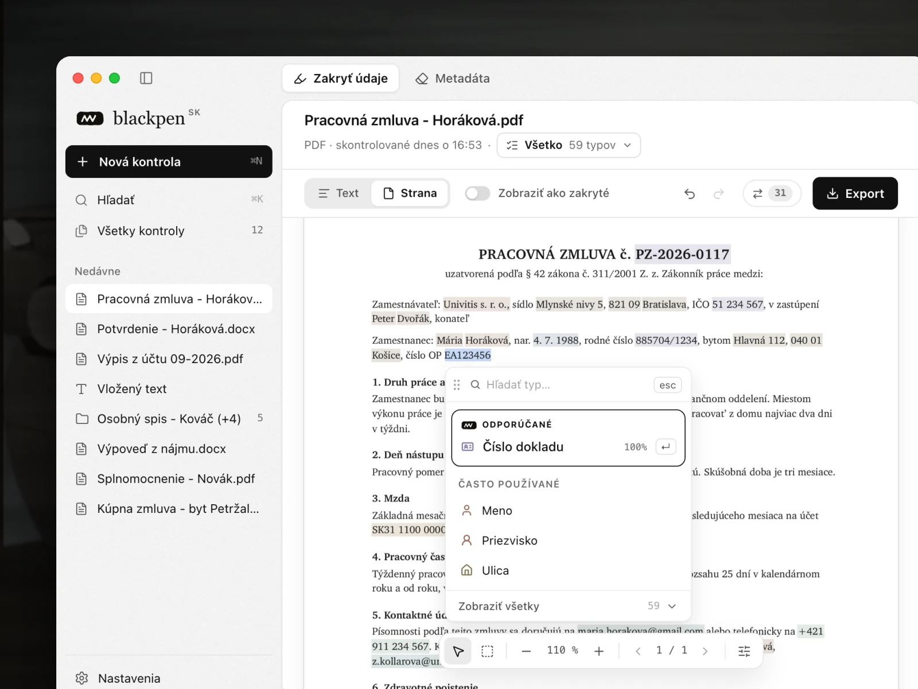Click the Export button
The height and width of the screenshot is (689, 918).
coord(855,193)
